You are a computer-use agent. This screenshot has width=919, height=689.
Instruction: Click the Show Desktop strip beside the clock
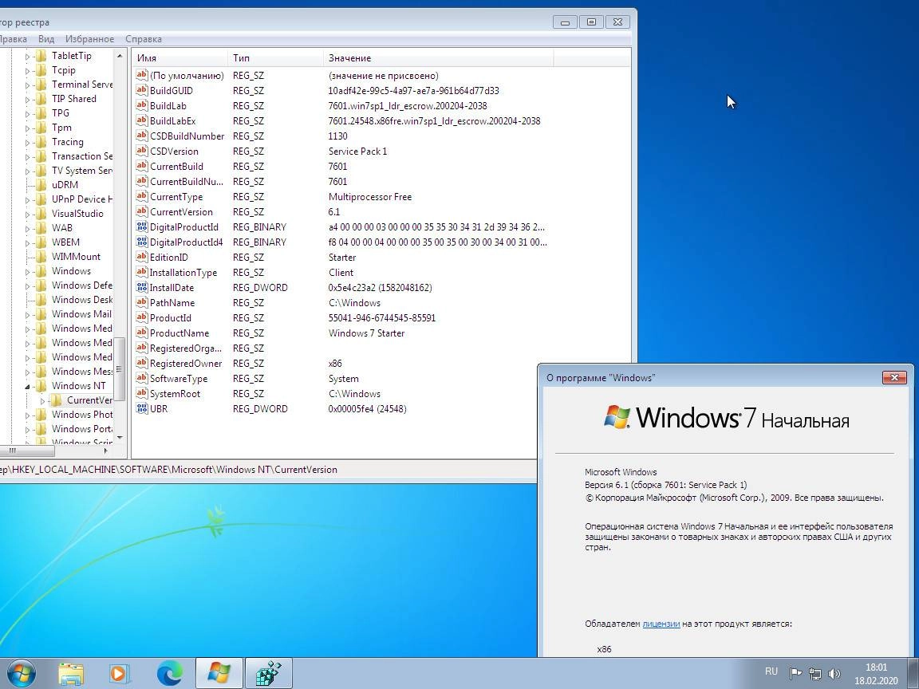[913, 673]
